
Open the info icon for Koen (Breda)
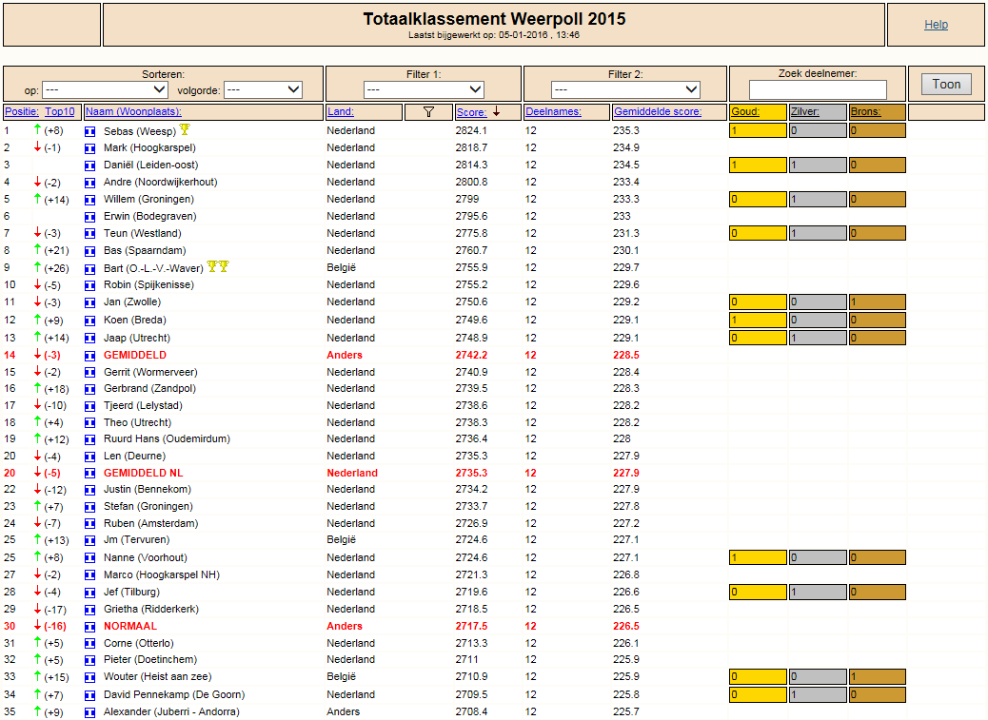pyautogui.click(x=90, y=321)
